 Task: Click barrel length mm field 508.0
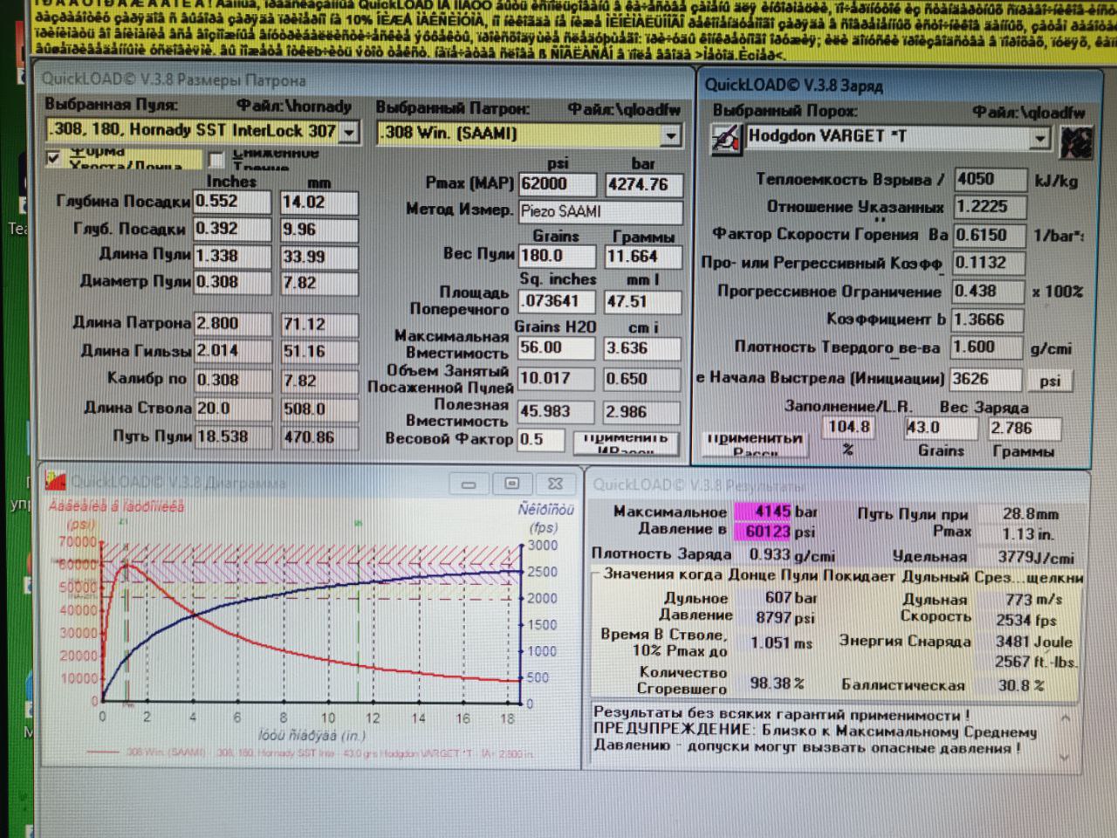point(319,409)
